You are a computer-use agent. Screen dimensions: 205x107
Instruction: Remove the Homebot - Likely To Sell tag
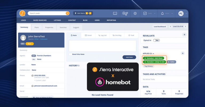pyautogui.click(x=145, y=62)
